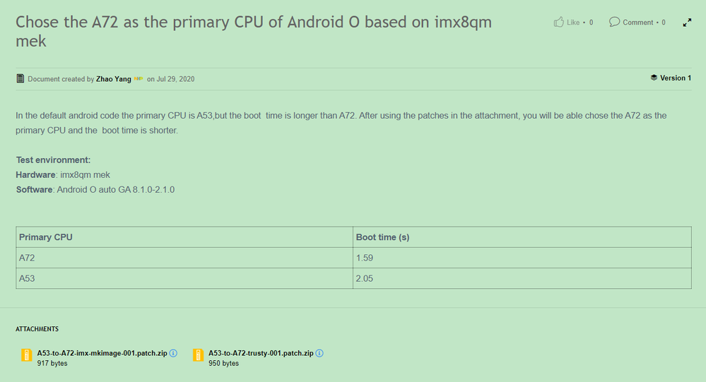Show info for A53-to-A72-imx-mkimage-001.patch.zip
Viewport: 706px width, 382px height.
click(x=173, y=353)
